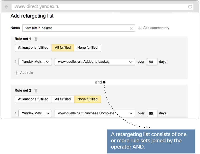Focus the days field in Rule set 1
The height and width of the screenshot is (154, 200).
point(152,62)
